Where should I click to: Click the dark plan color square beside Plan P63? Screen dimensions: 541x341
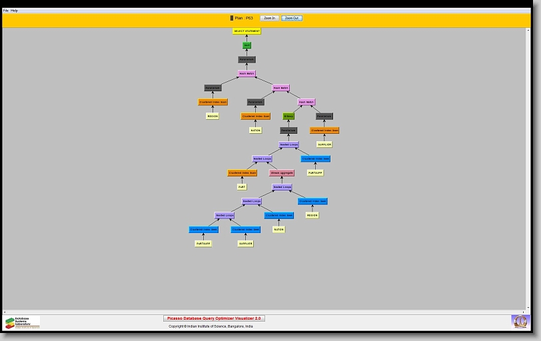click(232, 18)
